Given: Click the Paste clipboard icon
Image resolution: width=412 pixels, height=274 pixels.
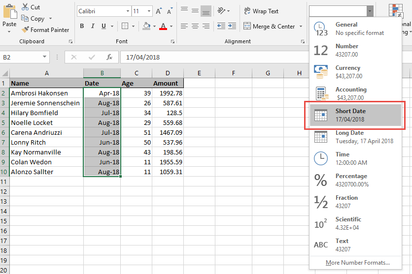Looking at the screenshot, I should (x=9, y=13).
